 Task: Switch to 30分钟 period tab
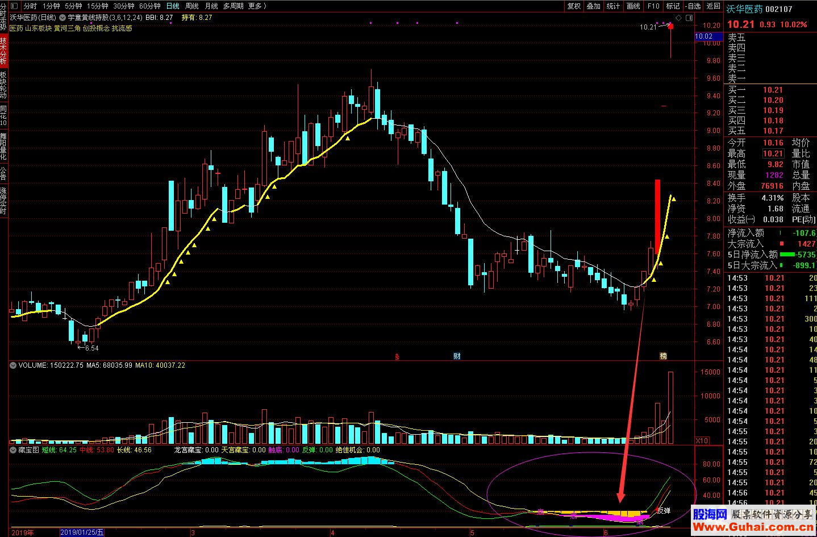coord(123,6)
